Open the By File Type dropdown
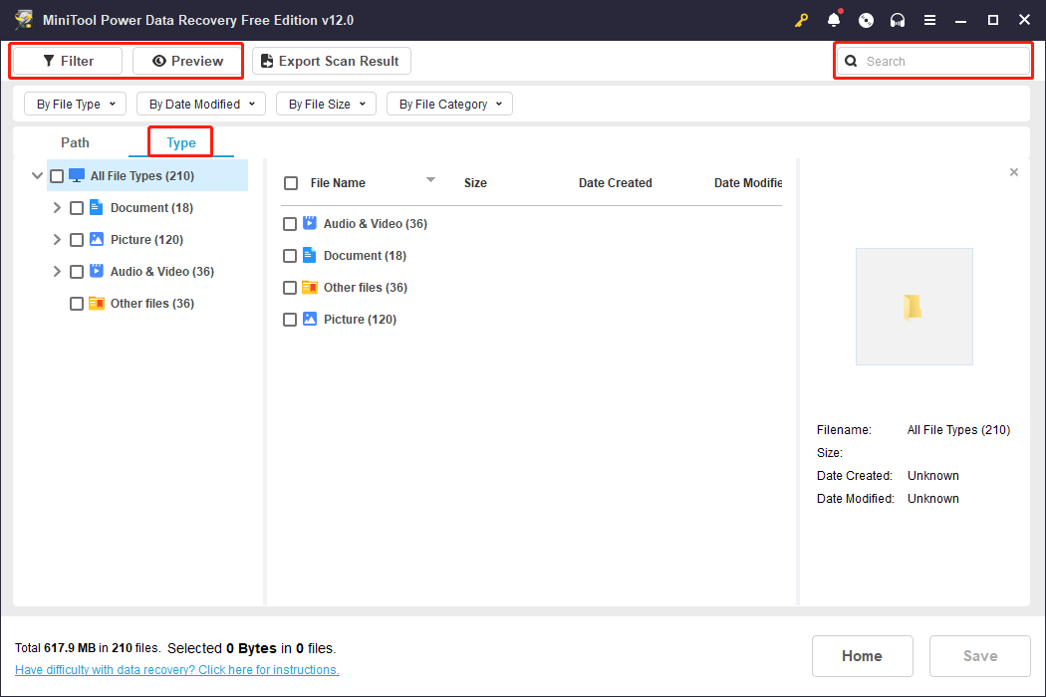Screen dimensions: 1046x697 click(x=75, y=104)
